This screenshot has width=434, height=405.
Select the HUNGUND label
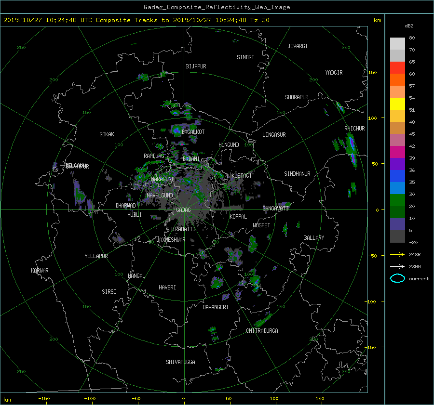229,145
